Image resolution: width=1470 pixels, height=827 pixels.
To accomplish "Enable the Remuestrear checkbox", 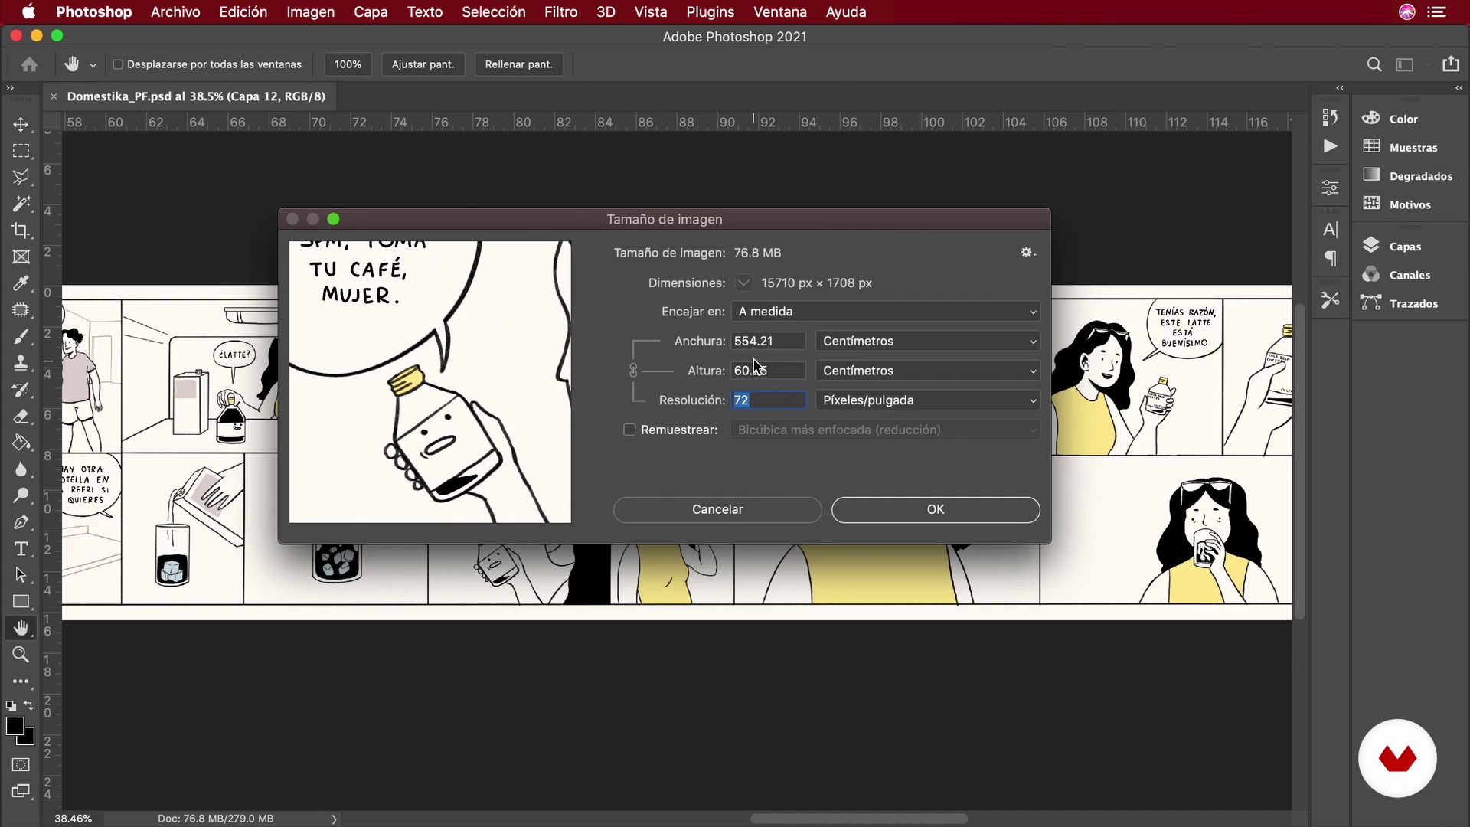I will [629, 430].
